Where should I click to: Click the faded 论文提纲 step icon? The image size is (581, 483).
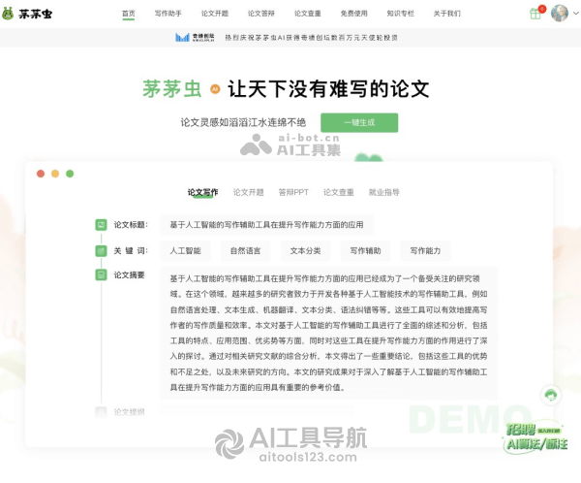tap(101, 412)
